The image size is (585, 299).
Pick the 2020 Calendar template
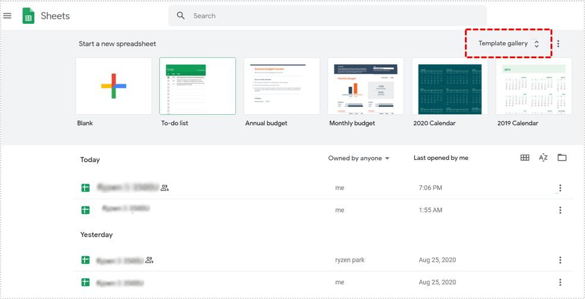pos(449,86)
